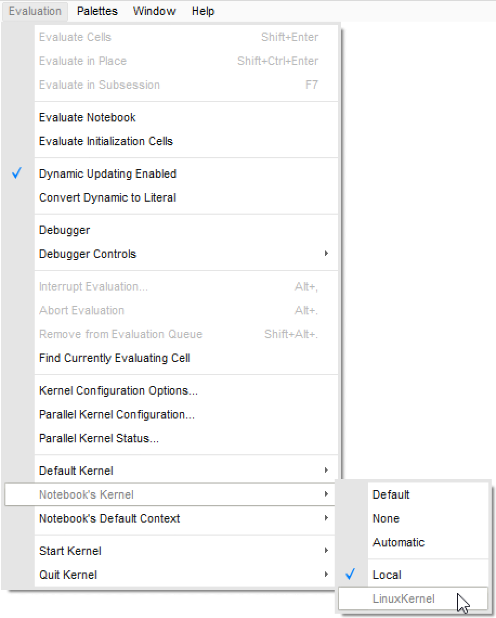Select Evaluate Notebook
This screenshot has height=618, width=496.
pyautogui.click(x=87, y=118)
